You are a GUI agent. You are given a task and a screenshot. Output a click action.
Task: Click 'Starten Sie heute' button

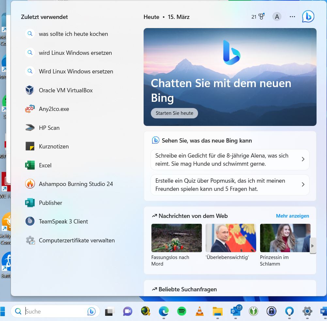174,113
